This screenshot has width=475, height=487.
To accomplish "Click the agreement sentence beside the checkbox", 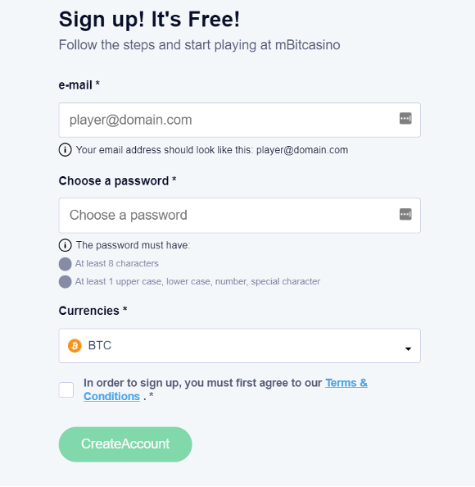I will pyautogui.click(x=225, y=389).
